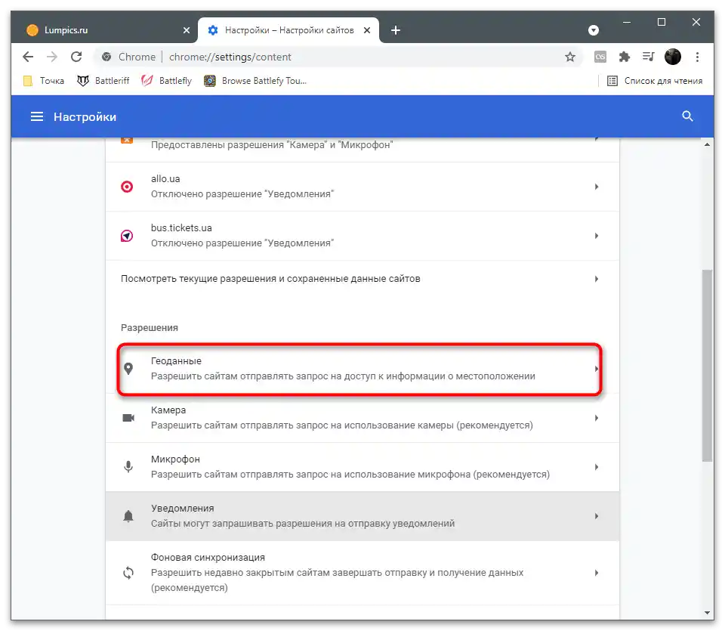This screenshot has height=631, width=725.
Task: Expand the Камера row arrow
Action: pyautogui.click(x=597, y=418)
